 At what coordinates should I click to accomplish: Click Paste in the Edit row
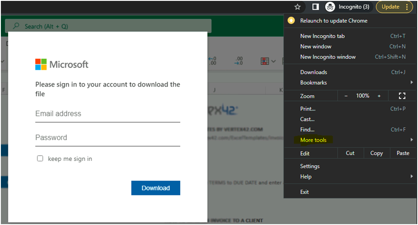point(403,153)
